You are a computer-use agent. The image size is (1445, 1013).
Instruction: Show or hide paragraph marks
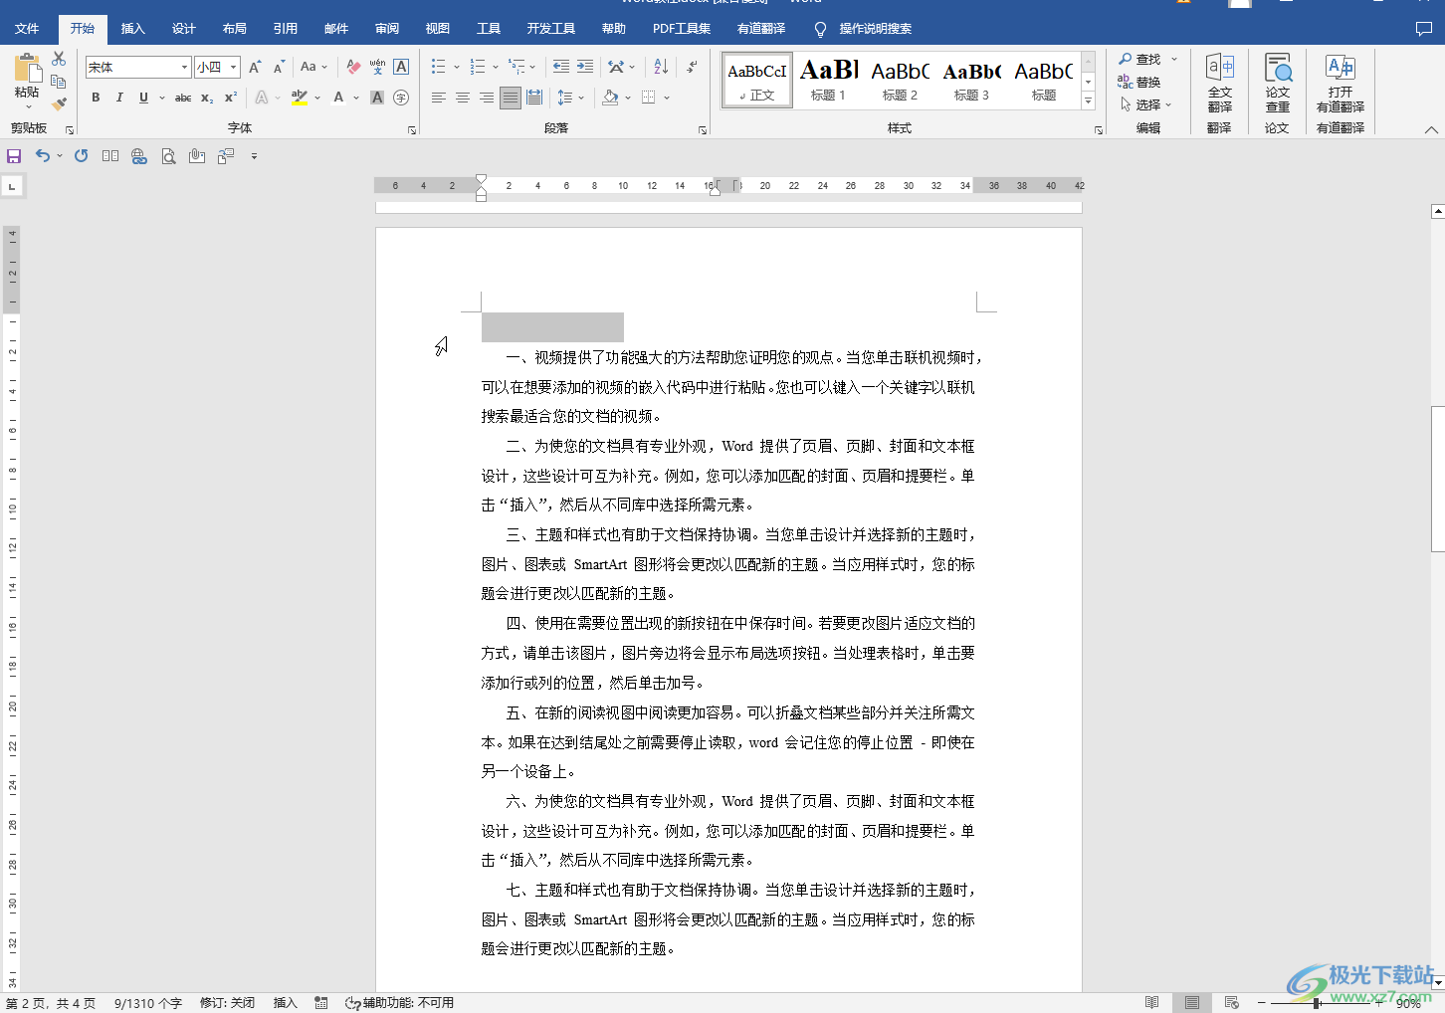tap(692, 67)
